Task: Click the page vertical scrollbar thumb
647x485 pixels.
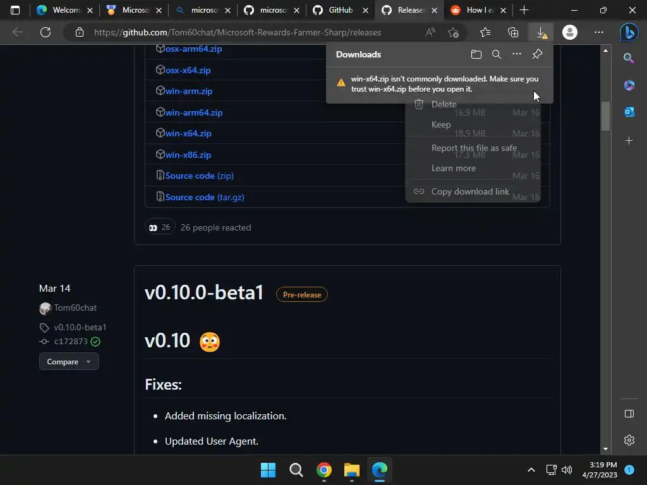Action: click(x=605, y=116)
